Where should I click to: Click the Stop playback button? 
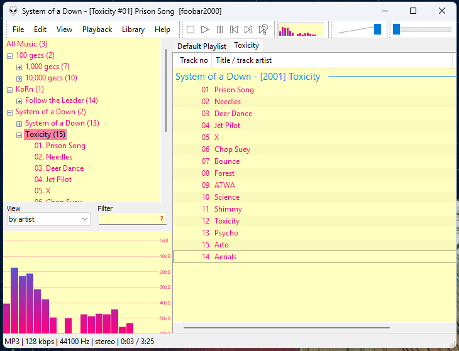coord(191,30)
